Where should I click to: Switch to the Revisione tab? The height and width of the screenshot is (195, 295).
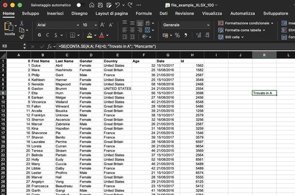[x=185, y=14]
